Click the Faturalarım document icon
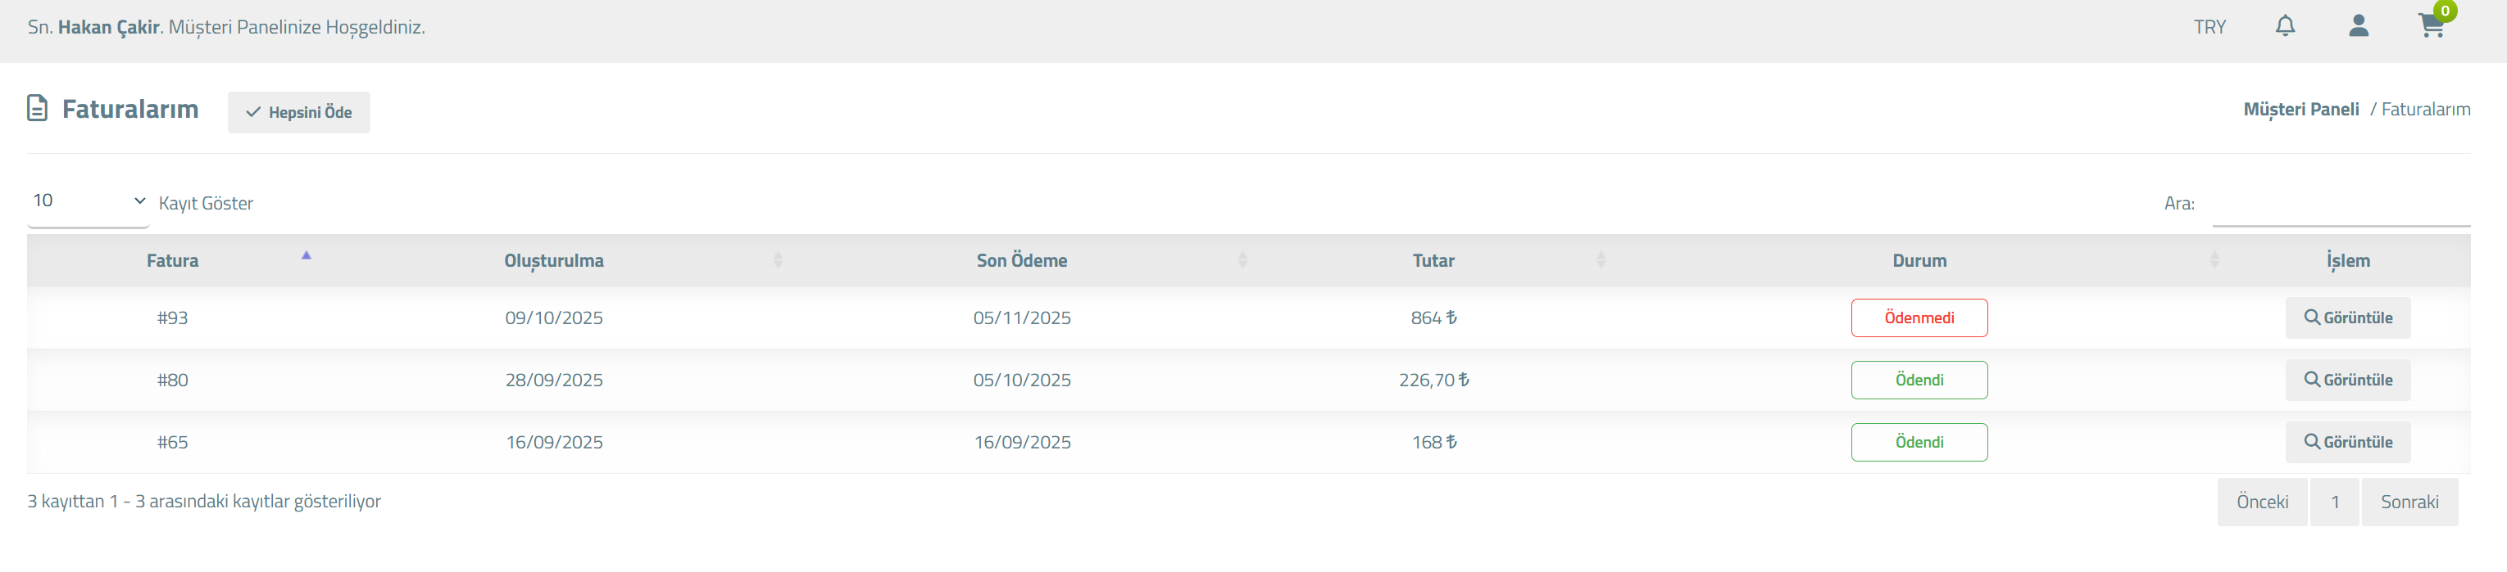2507x572 pixels. coord(37,108)
